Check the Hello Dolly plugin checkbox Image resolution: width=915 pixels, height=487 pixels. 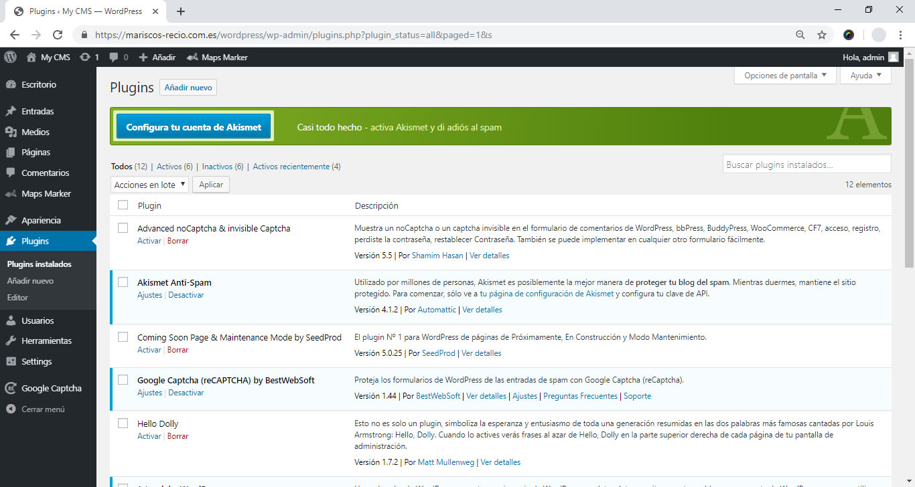(123, 423)
